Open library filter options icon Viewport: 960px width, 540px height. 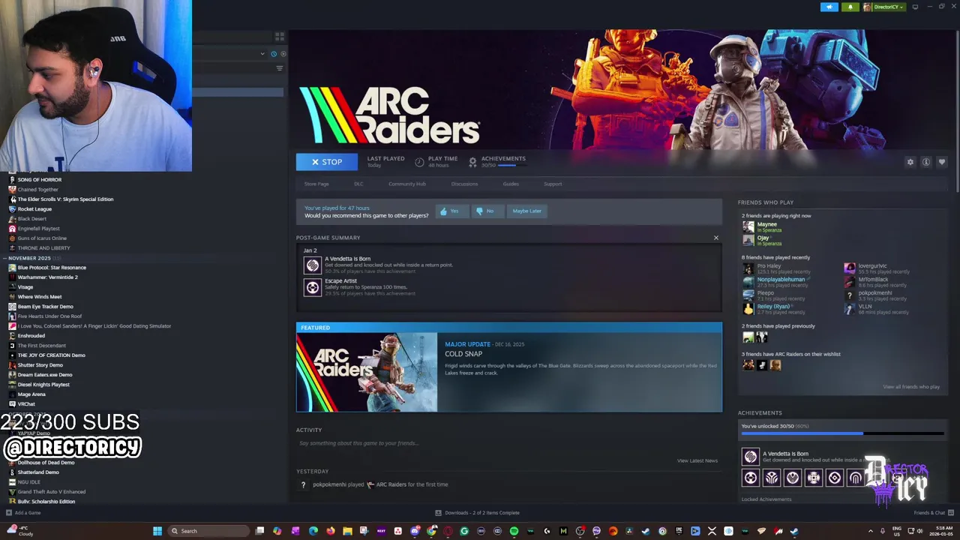280,68
